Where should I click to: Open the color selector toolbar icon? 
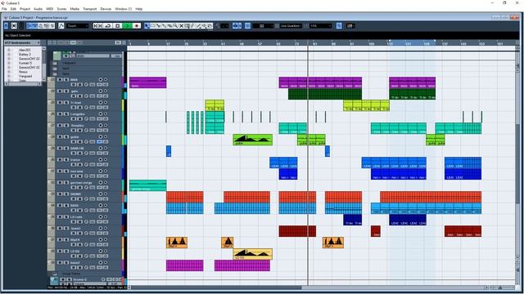pyautogui.click(x=350, y=25)
